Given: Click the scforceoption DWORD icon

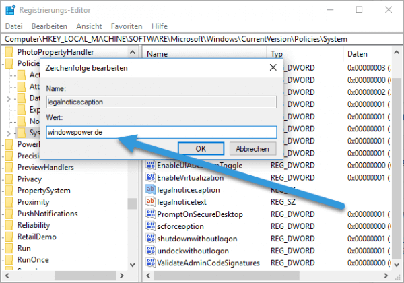Looking at the screenshot, I should tap(150, 226).
